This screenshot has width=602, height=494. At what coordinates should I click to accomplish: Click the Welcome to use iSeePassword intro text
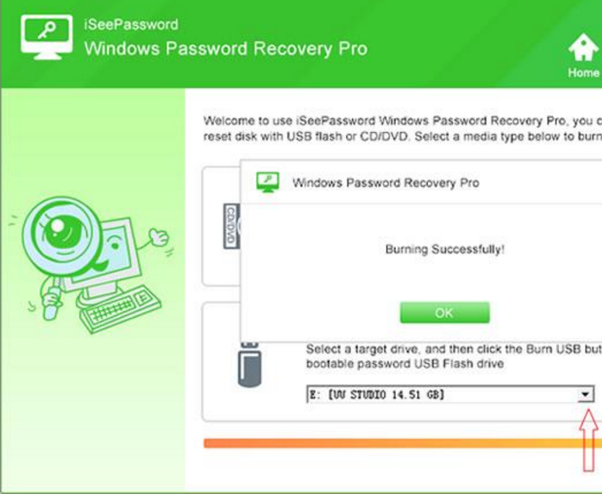pos(403,128)
